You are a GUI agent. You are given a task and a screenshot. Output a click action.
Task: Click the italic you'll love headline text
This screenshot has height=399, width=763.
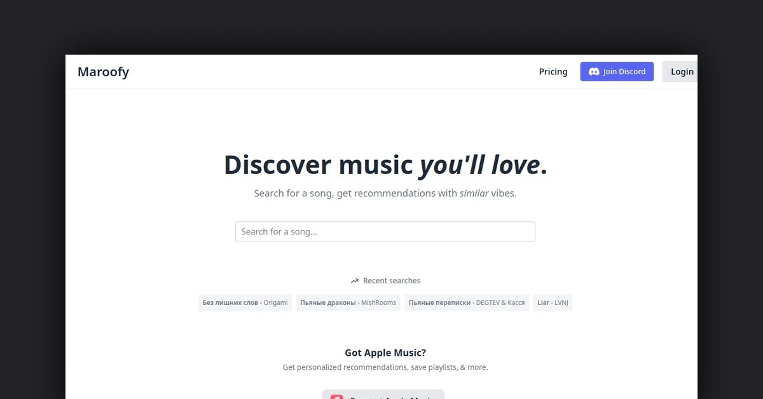click(480, 165)
